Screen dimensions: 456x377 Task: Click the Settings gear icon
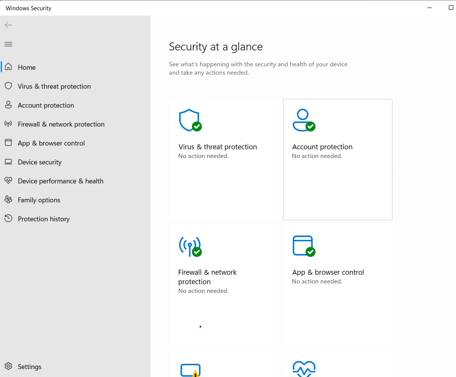[x=8, y=366]
